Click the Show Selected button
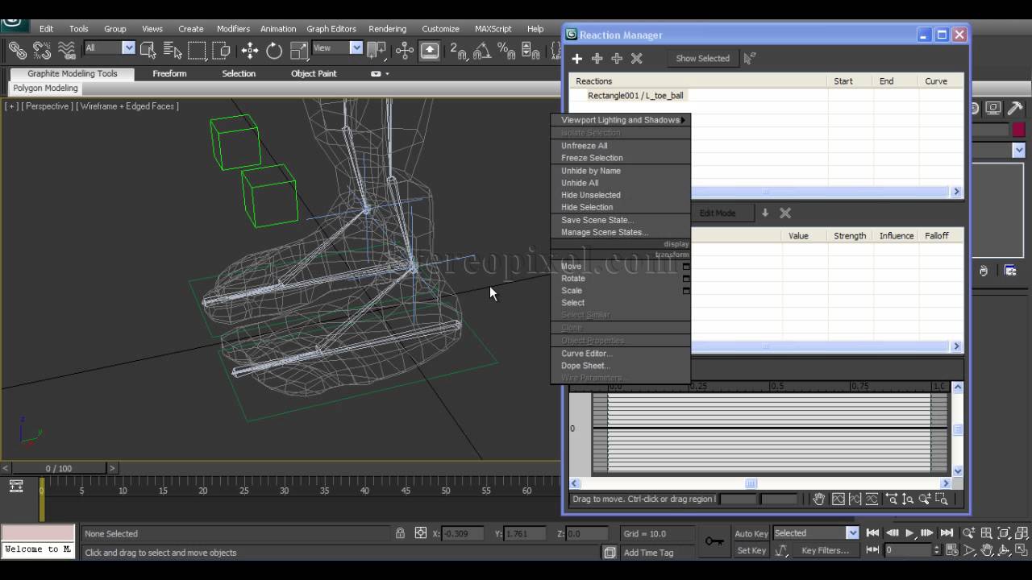Viewport: 1032px width, 580px height. (x=702, y=58)
